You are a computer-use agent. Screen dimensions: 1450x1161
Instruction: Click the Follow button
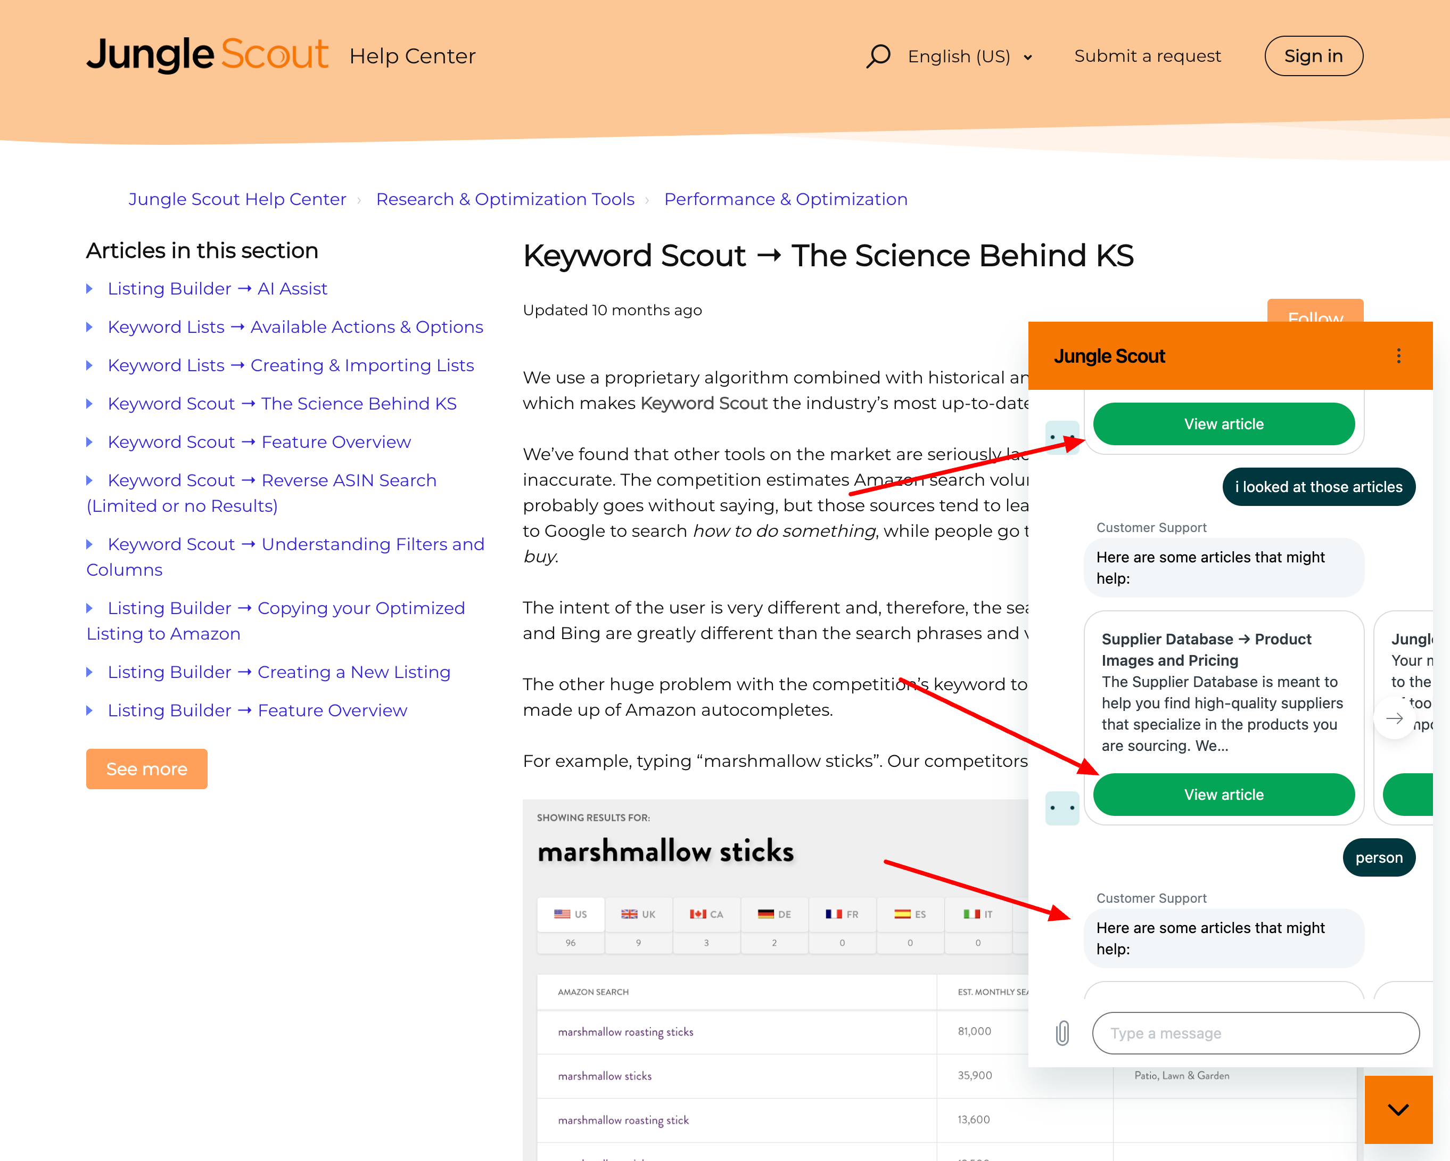coord(1315,311)
